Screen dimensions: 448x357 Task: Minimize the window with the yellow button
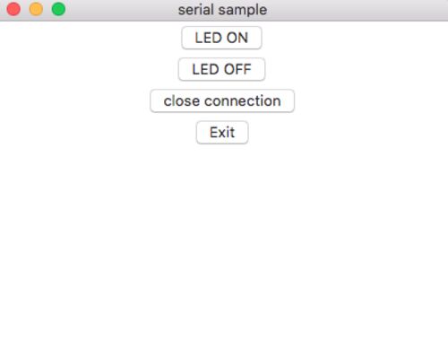[x=36, y=9]
